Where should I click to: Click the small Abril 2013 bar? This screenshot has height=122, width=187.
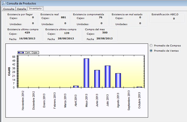[x=76, y=87]
